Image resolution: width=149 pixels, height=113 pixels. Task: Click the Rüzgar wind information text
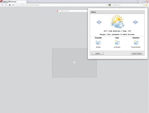[x=117, y=34]
